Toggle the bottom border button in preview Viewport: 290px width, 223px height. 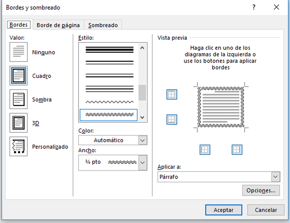point(172,120)
